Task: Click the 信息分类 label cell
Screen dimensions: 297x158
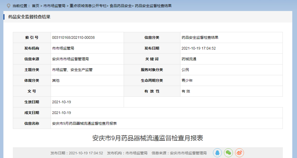Action: click(x=152, y=38)
